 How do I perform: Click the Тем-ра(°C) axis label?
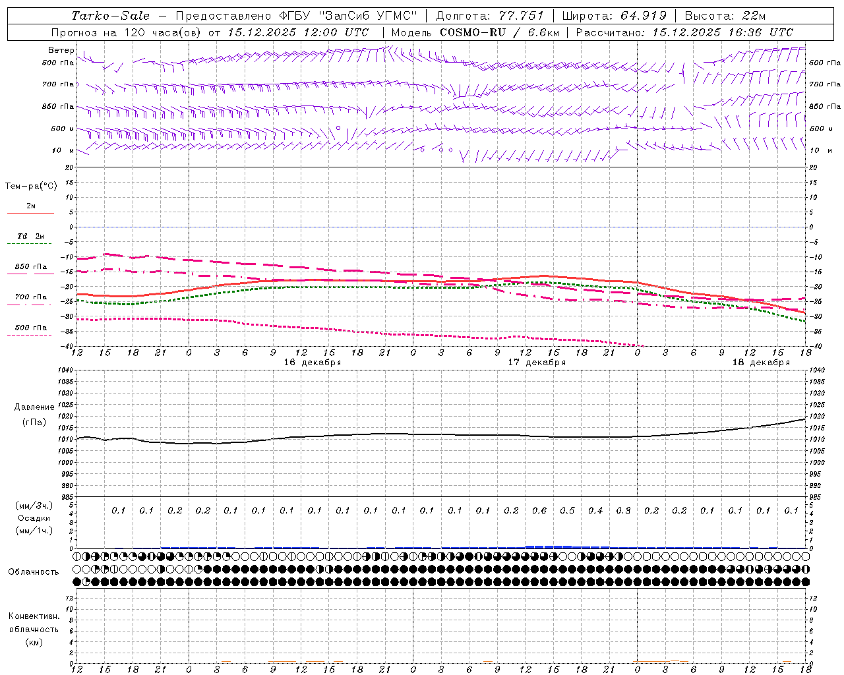click(x=31, y=187)
